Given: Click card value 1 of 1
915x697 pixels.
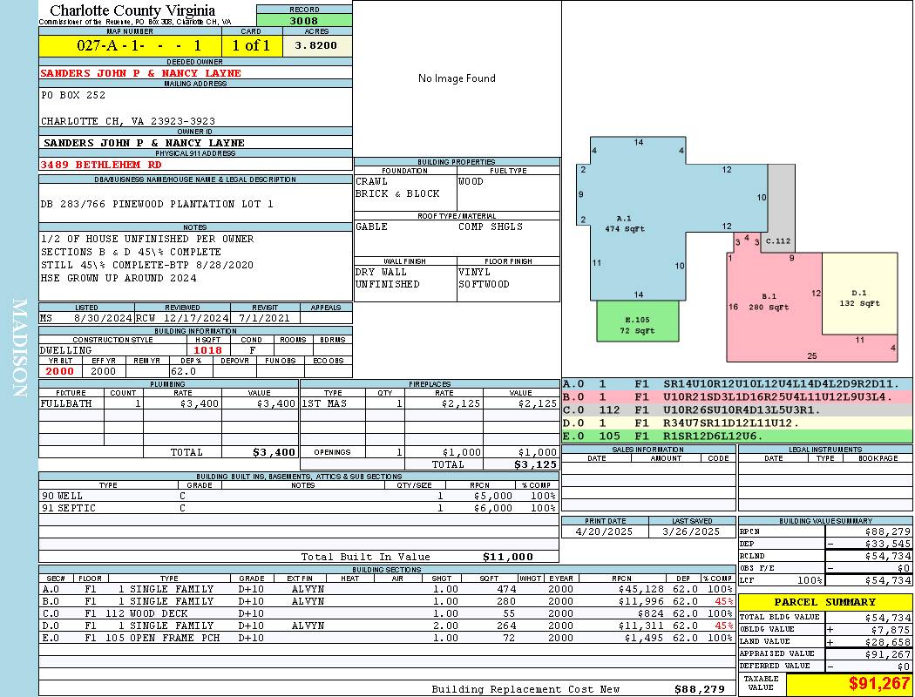Looking at the screenshot, I should click(x=252, y=45).
